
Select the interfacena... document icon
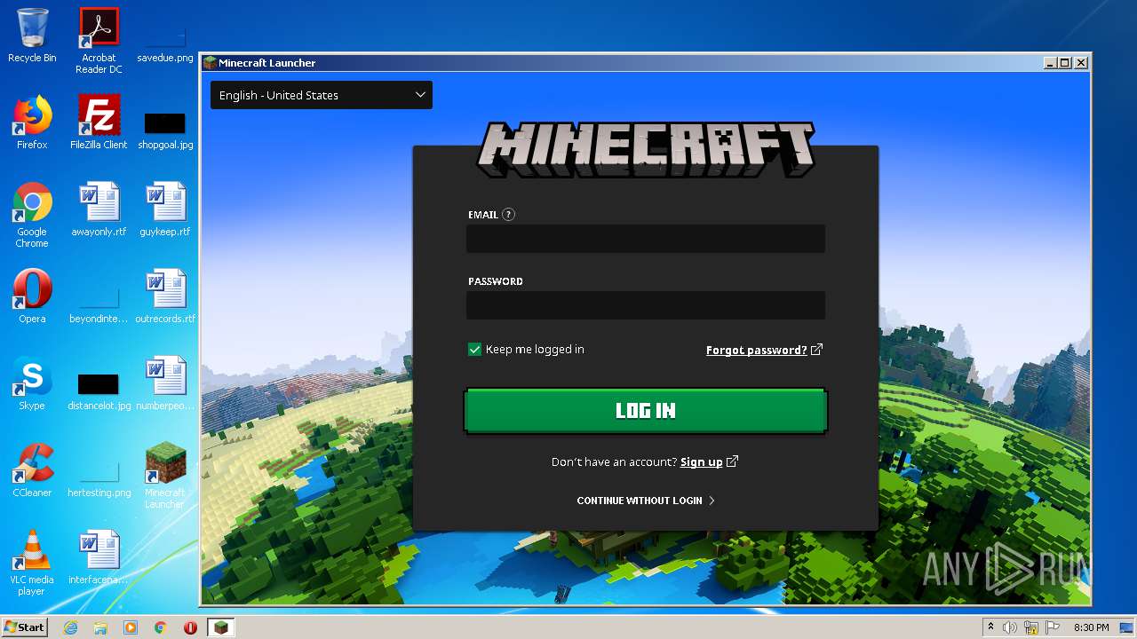99,557
